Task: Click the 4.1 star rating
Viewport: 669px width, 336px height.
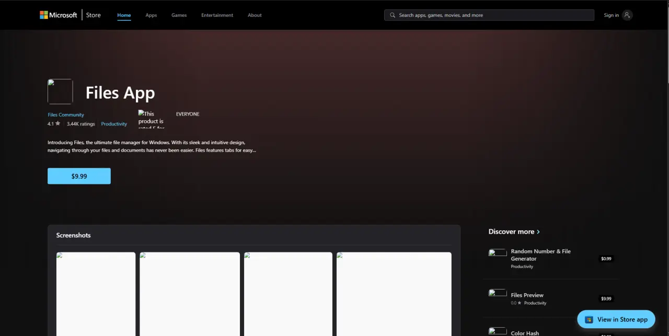Action: (x=54, y=124)
